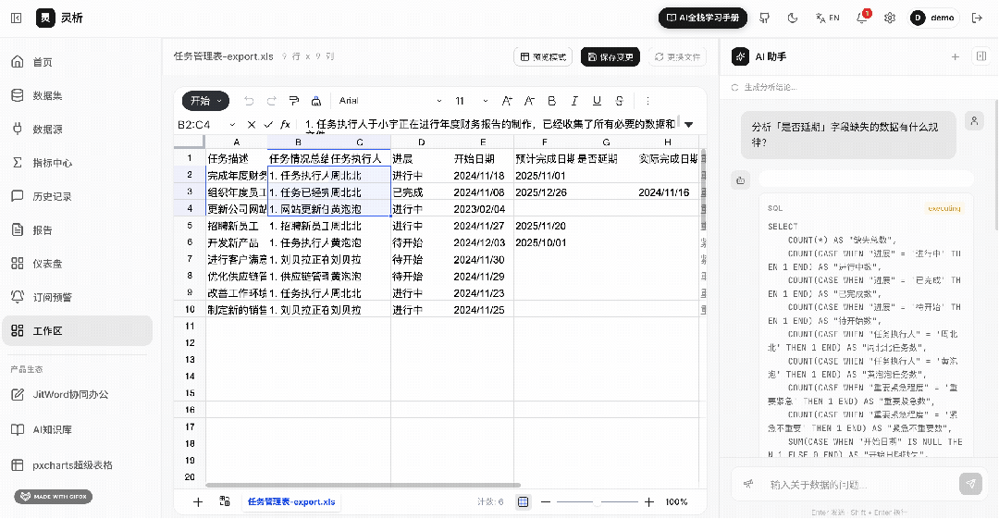Image resolution: width=999 pixels, height=519 pixels.
Task: Click 更换文件 replace file button
Action: coord(677,56)
